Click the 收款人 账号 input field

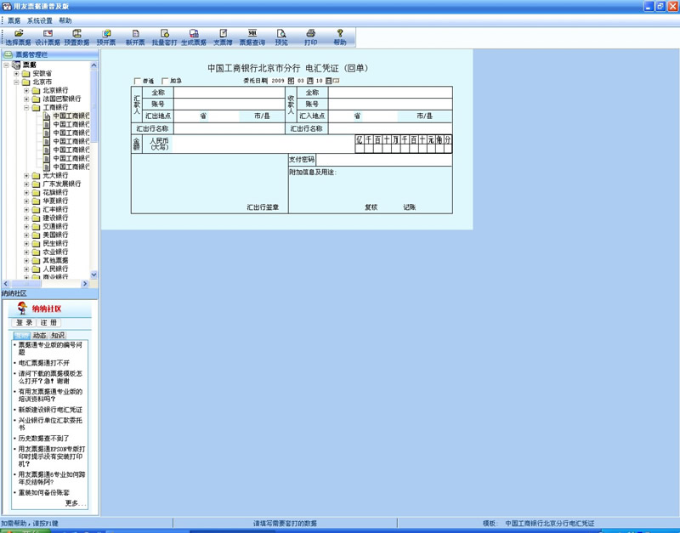[x=390, y=104]
